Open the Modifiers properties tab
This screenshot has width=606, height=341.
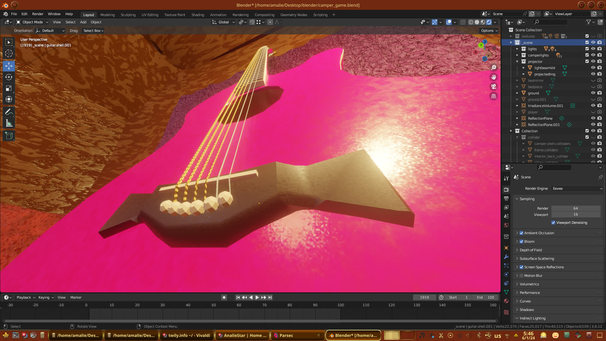click(x=506, y=257)
